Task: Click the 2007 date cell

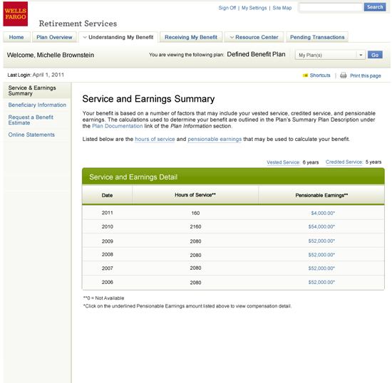Action: tap(107, 268)
